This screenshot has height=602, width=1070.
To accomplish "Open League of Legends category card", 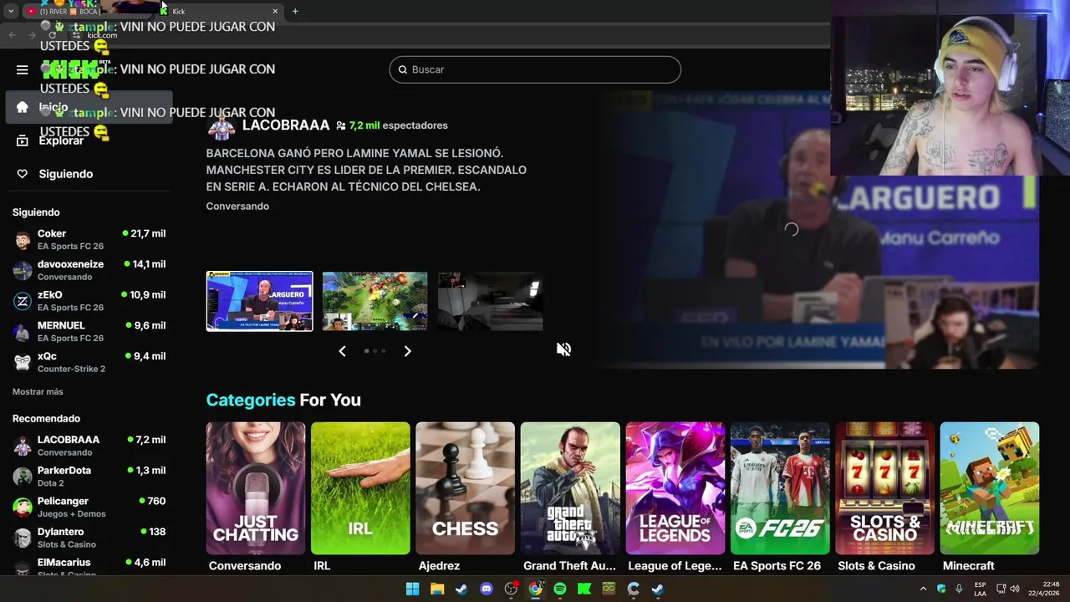I will 675,488.
